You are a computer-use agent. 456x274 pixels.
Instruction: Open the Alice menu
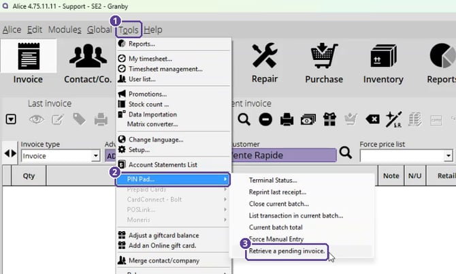click(12, 30)
